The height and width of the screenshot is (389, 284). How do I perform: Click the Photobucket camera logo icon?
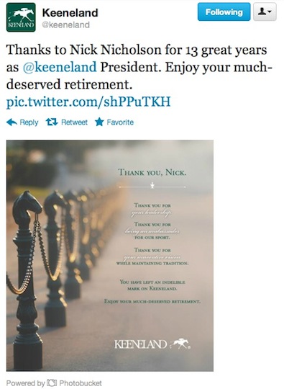tap(52, 383)
